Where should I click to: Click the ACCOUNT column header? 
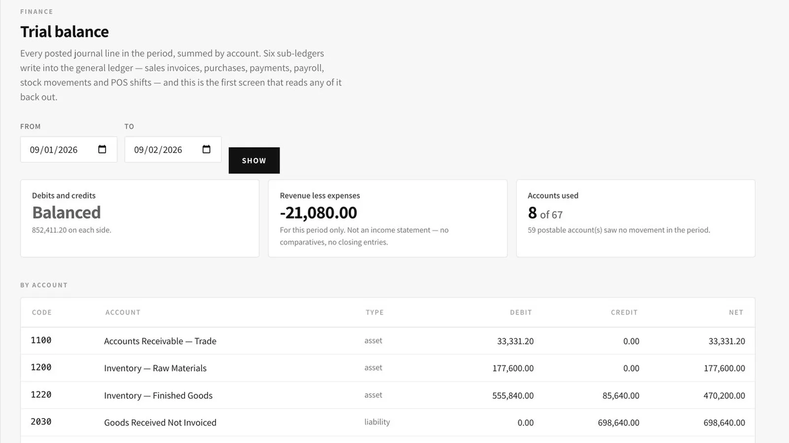click(123, 313)
